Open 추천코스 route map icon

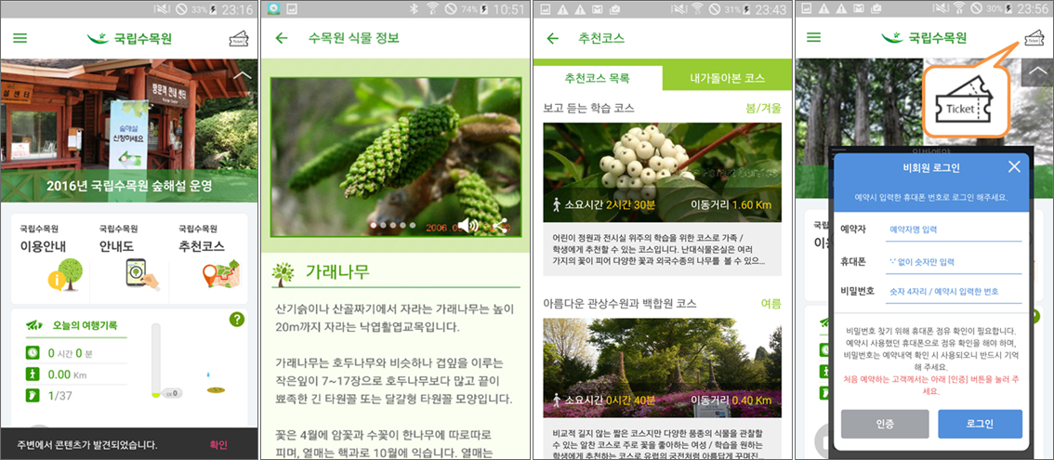click(x=221, y=274)
